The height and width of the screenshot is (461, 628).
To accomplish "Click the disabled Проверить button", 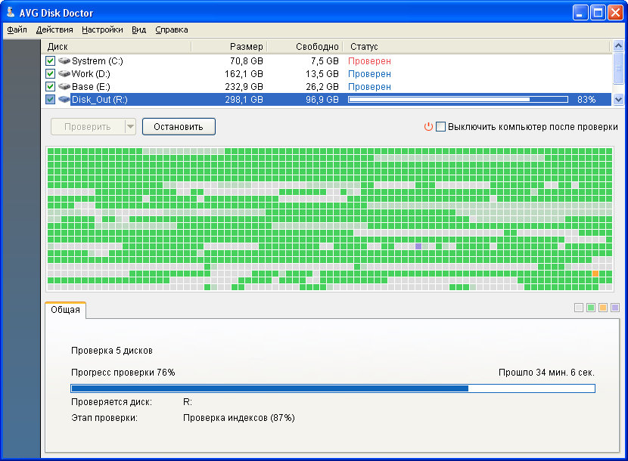I will point(88,127).
